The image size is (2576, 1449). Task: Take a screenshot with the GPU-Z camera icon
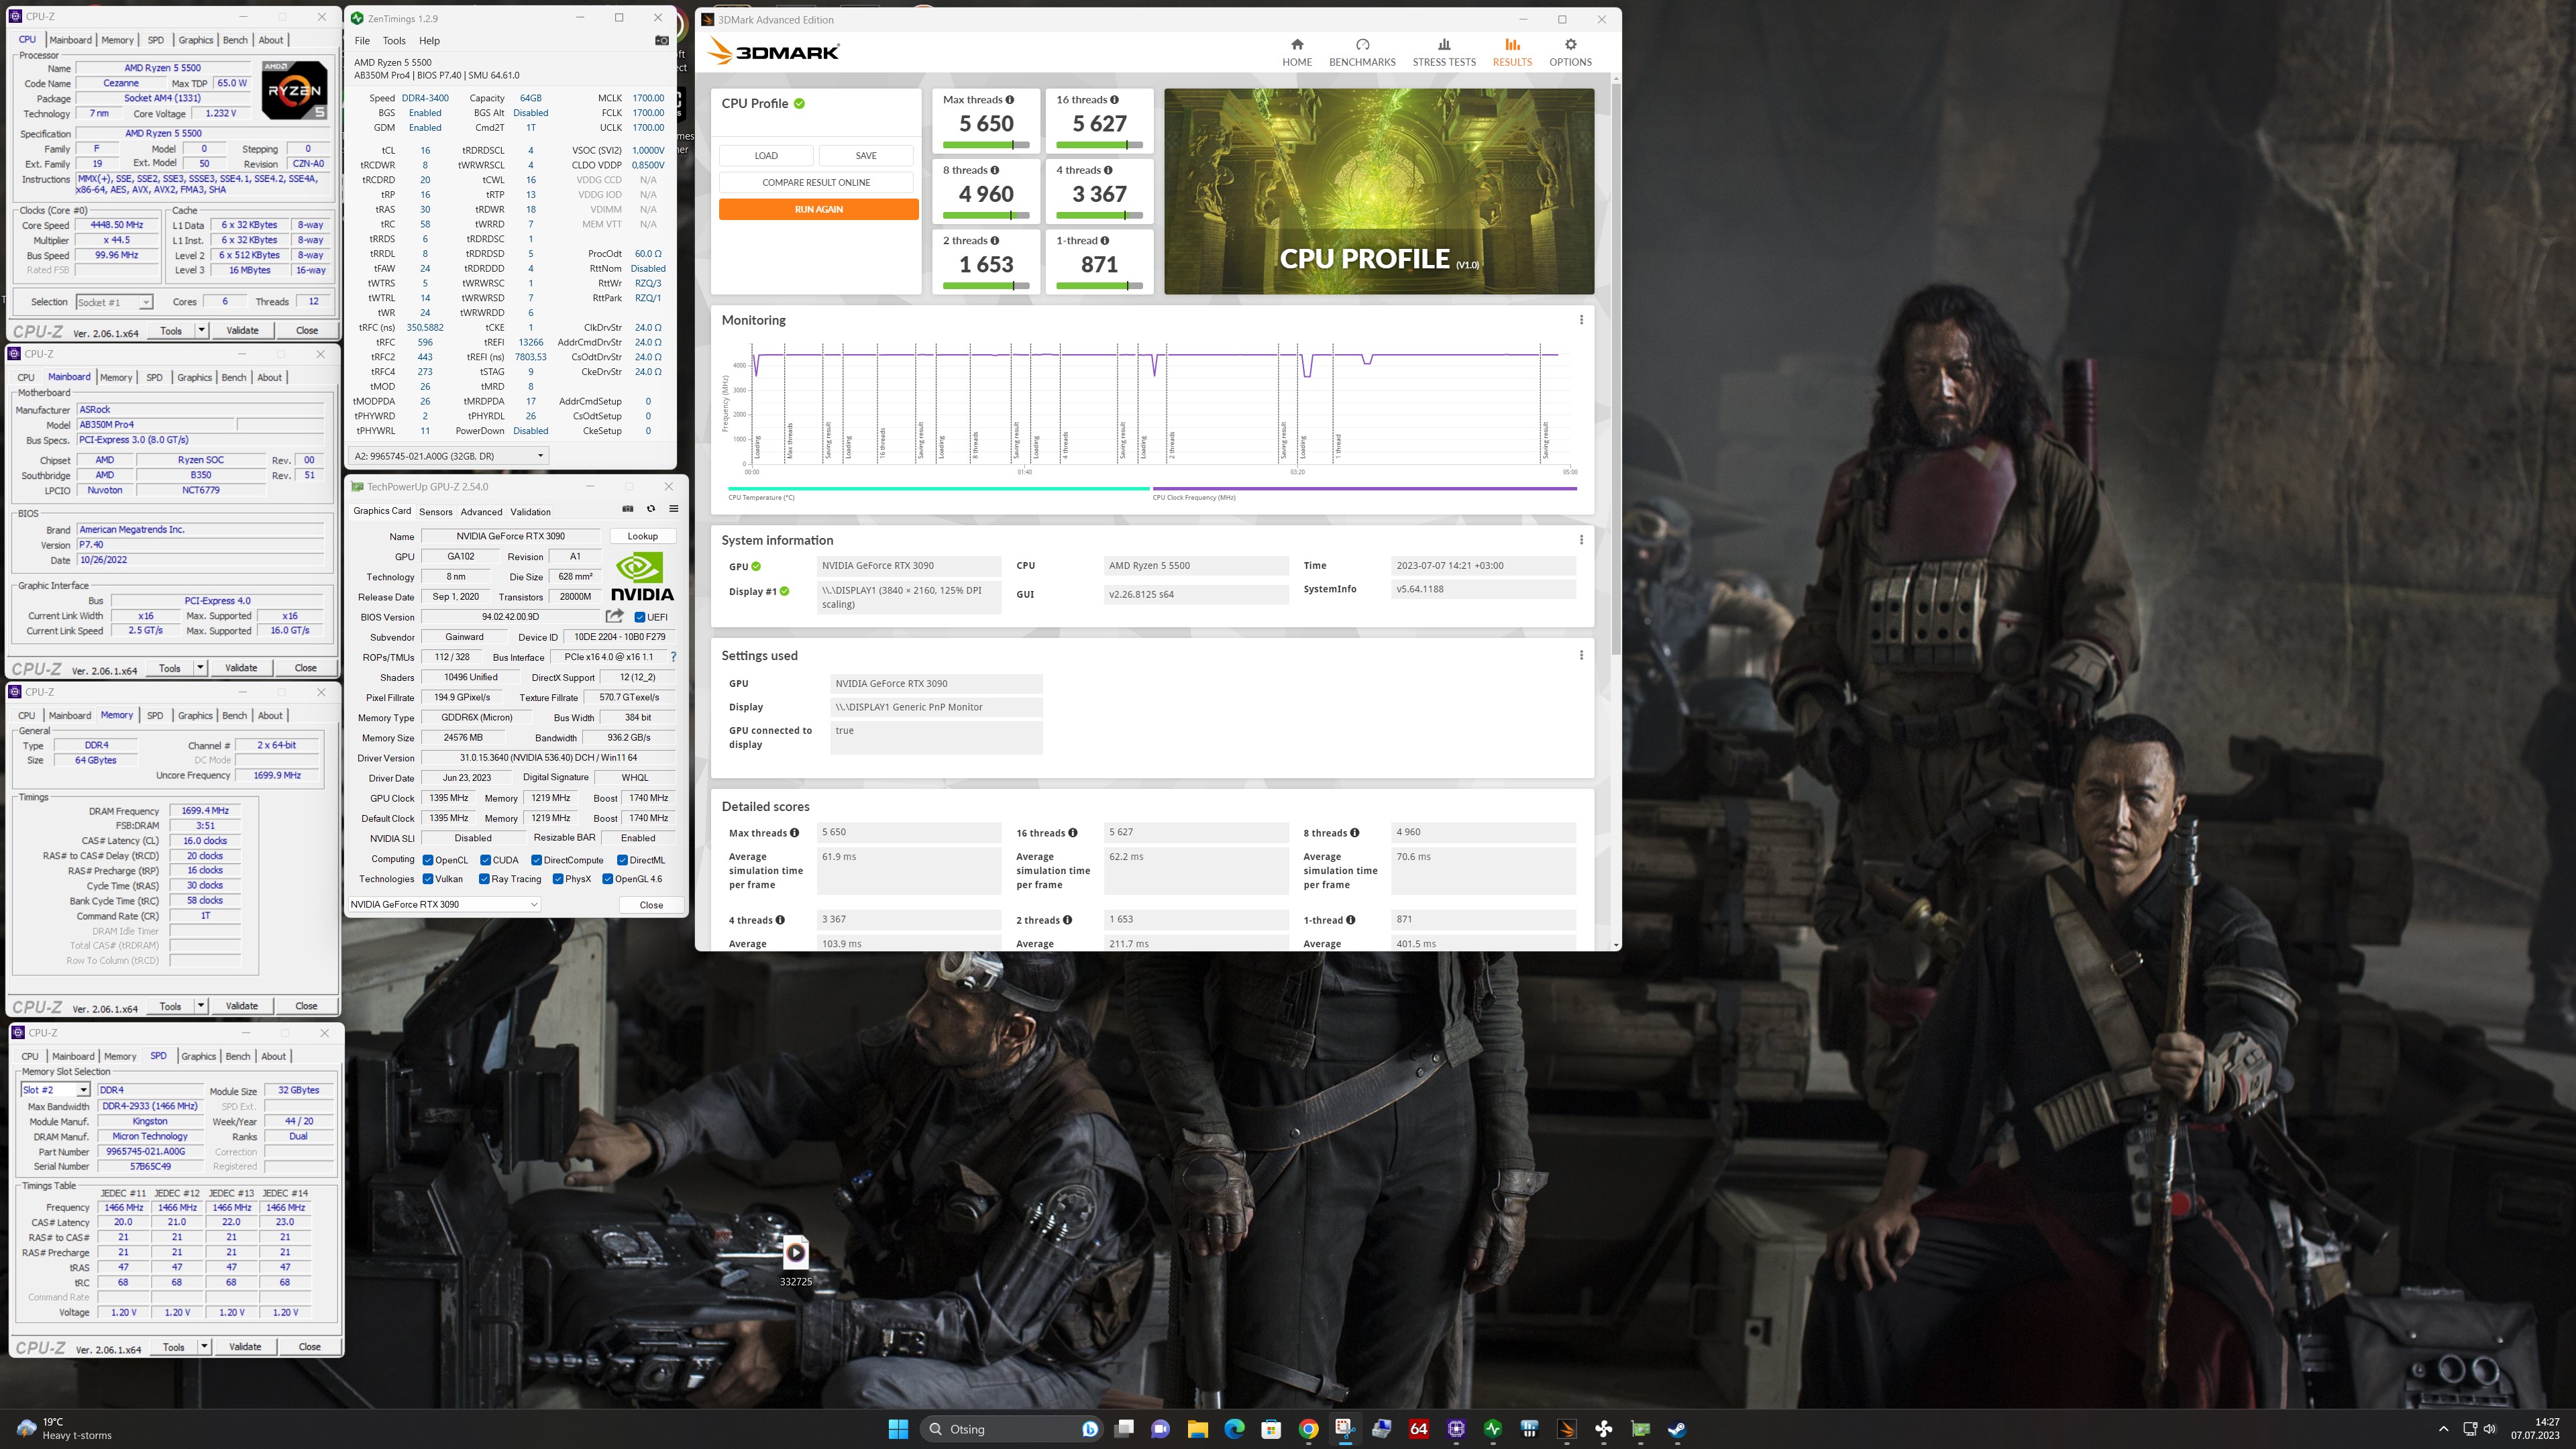coord(628,509)
